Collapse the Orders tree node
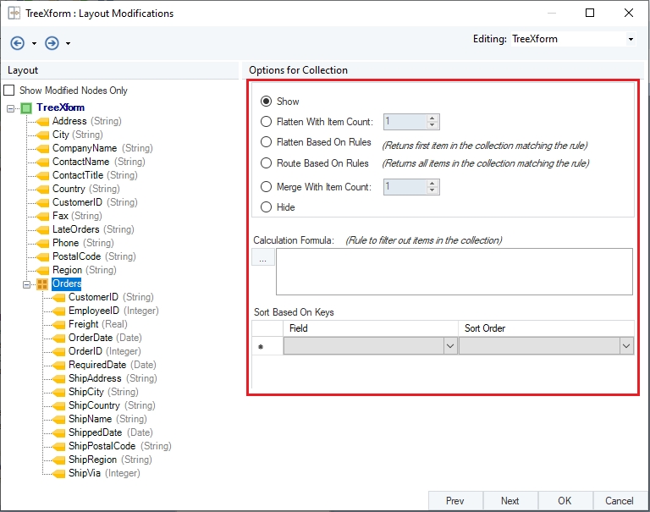Viewport: 650px width, 512px height. 26,284
